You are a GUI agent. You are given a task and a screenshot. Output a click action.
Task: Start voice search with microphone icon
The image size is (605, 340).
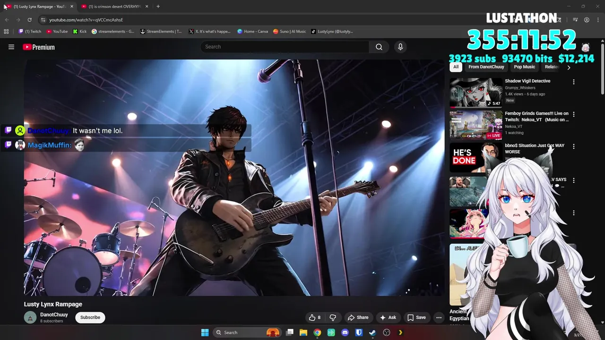(x=400, y=47)
